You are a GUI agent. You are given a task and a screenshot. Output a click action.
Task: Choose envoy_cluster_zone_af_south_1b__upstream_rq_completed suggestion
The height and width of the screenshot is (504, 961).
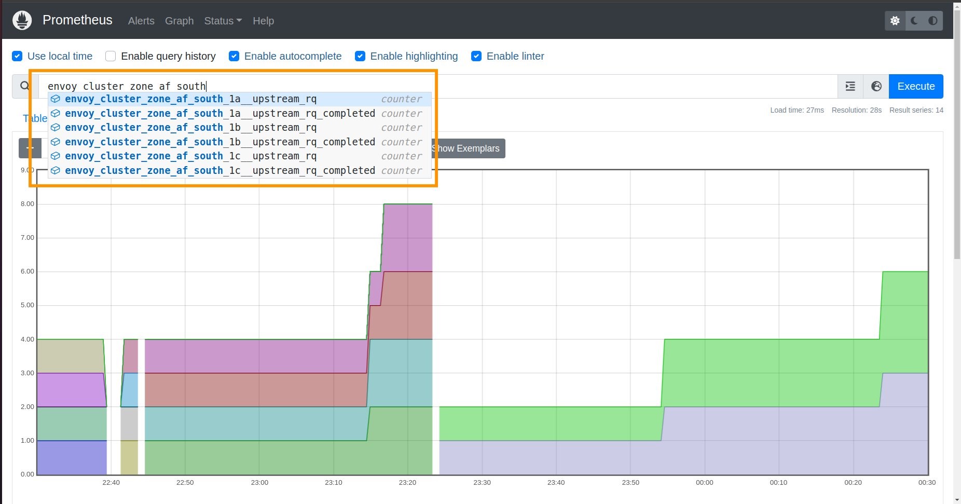(x=240, y=142)
